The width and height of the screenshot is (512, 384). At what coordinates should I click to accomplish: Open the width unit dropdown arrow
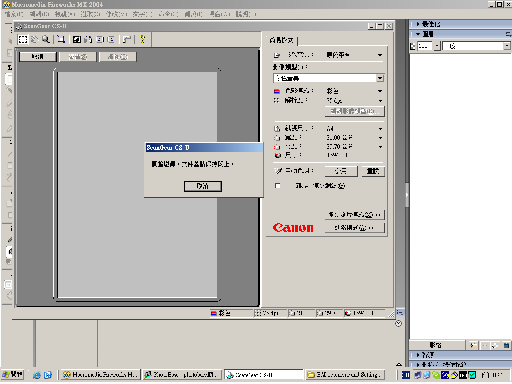click(x=380, y=138)
